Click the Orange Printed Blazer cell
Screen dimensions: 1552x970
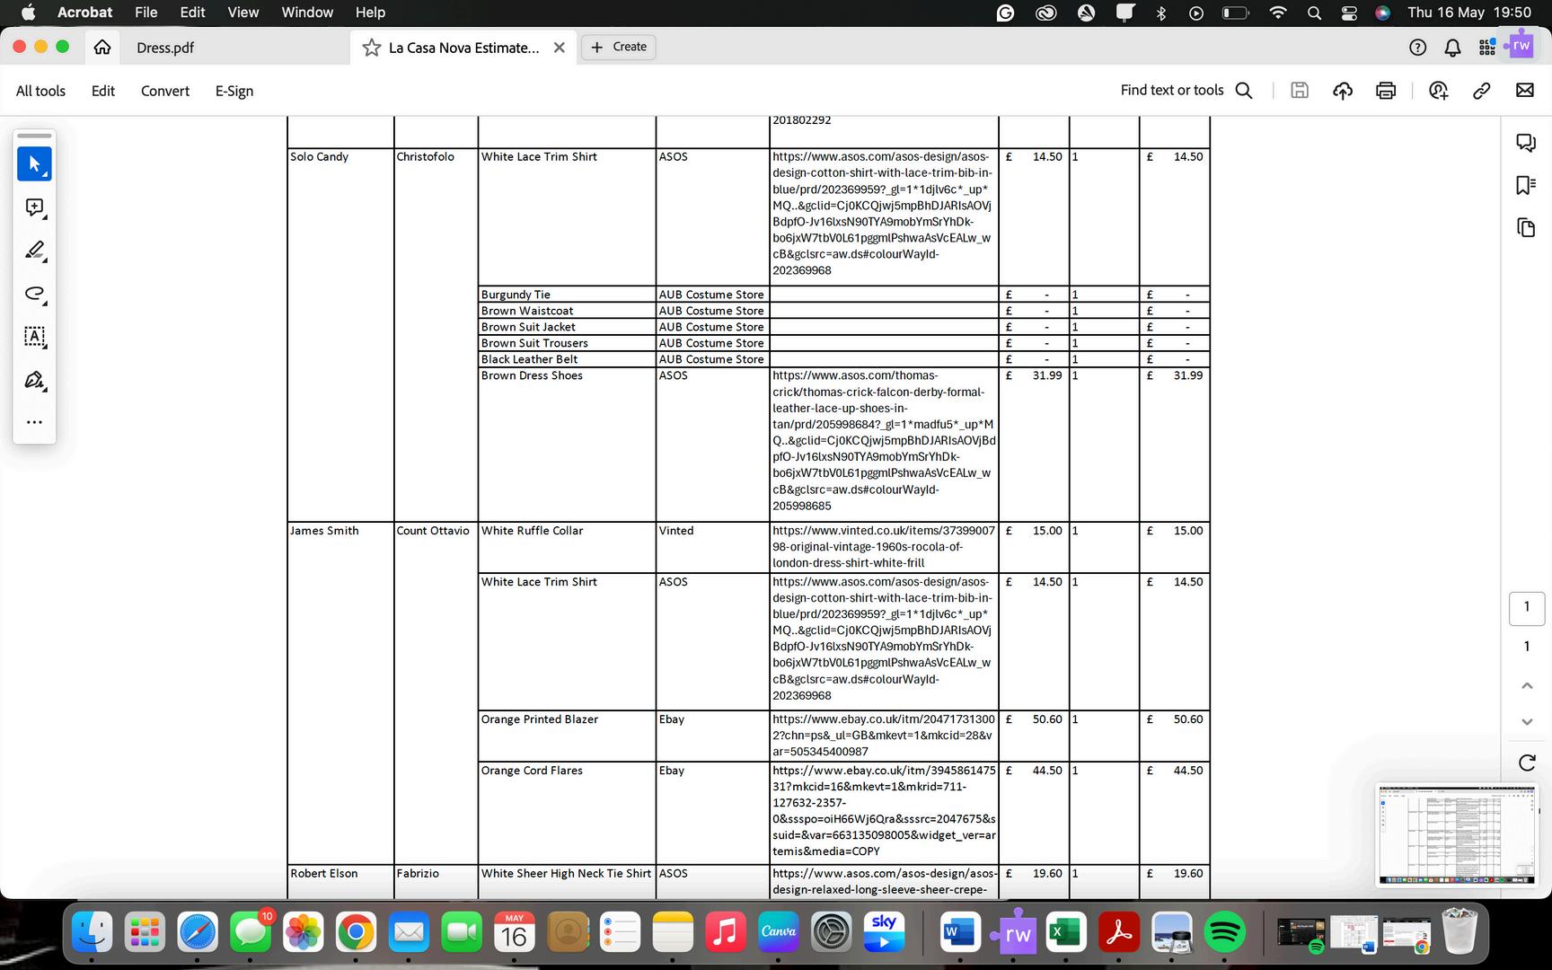point(567,736)
